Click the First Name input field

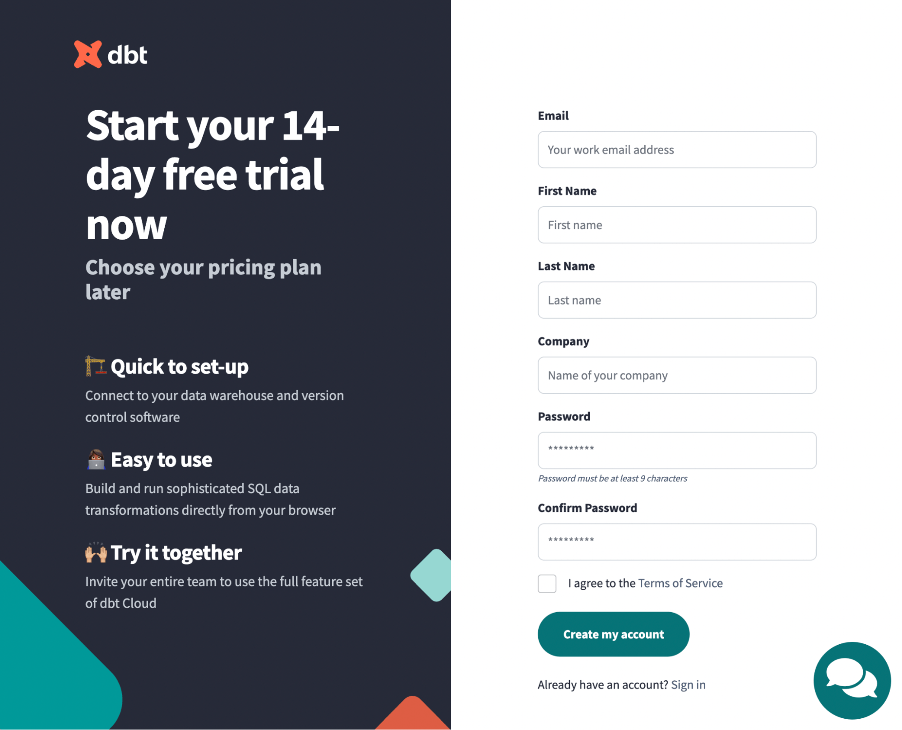point(676,224)
